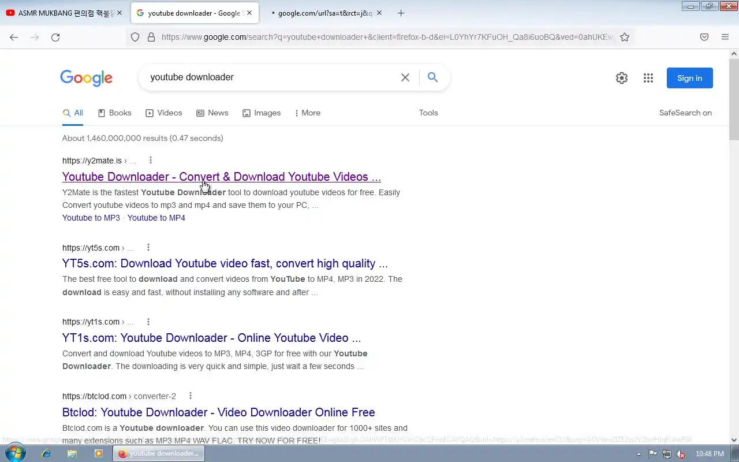Click the youtube downloader taskbar button
The height and width of the screenshot is (462, 739).
point(159,453)
